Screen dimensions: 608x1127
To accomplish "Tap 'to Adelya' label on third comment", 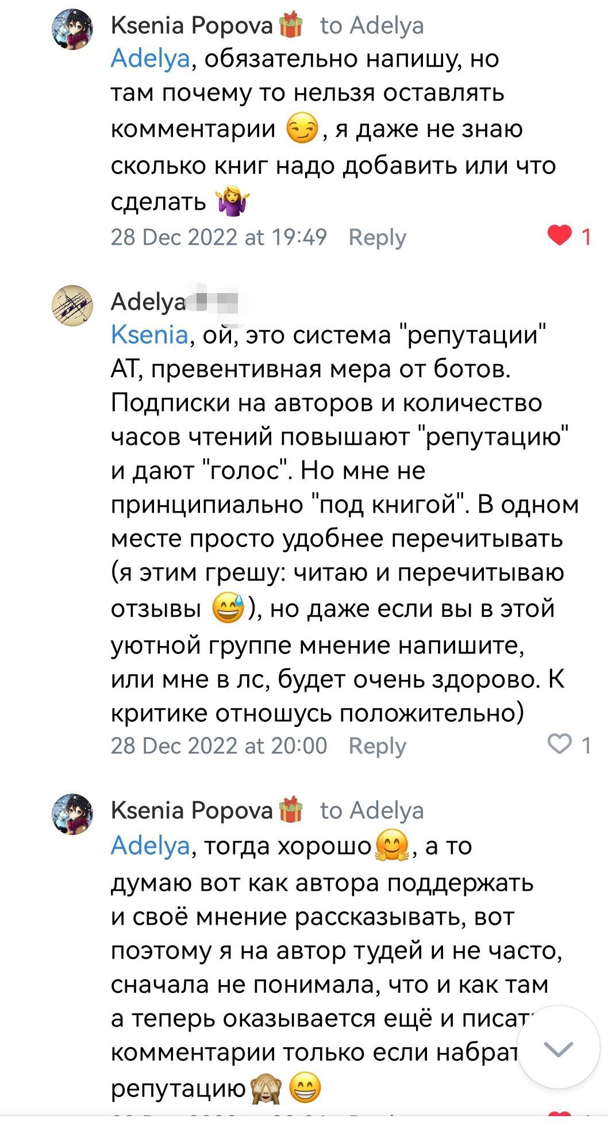I will tap(372, 810).
